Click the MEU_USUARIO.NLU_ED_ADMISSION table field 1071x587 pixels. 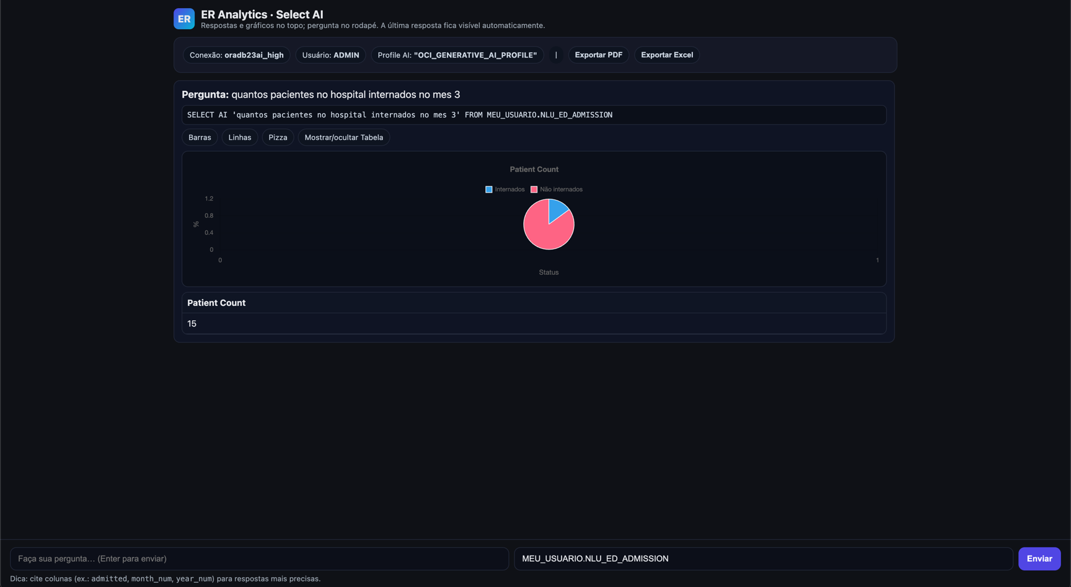(x=763, y=559)
